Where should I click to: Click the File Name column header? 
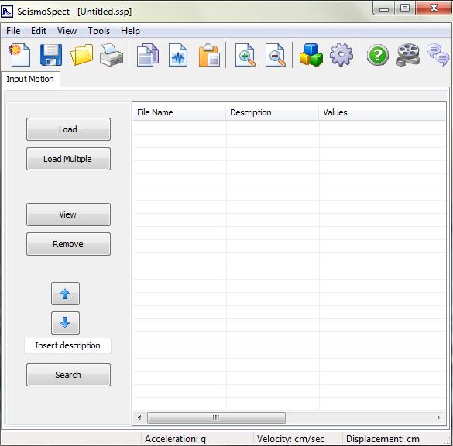pyautogui.click(x=179, y=112)
